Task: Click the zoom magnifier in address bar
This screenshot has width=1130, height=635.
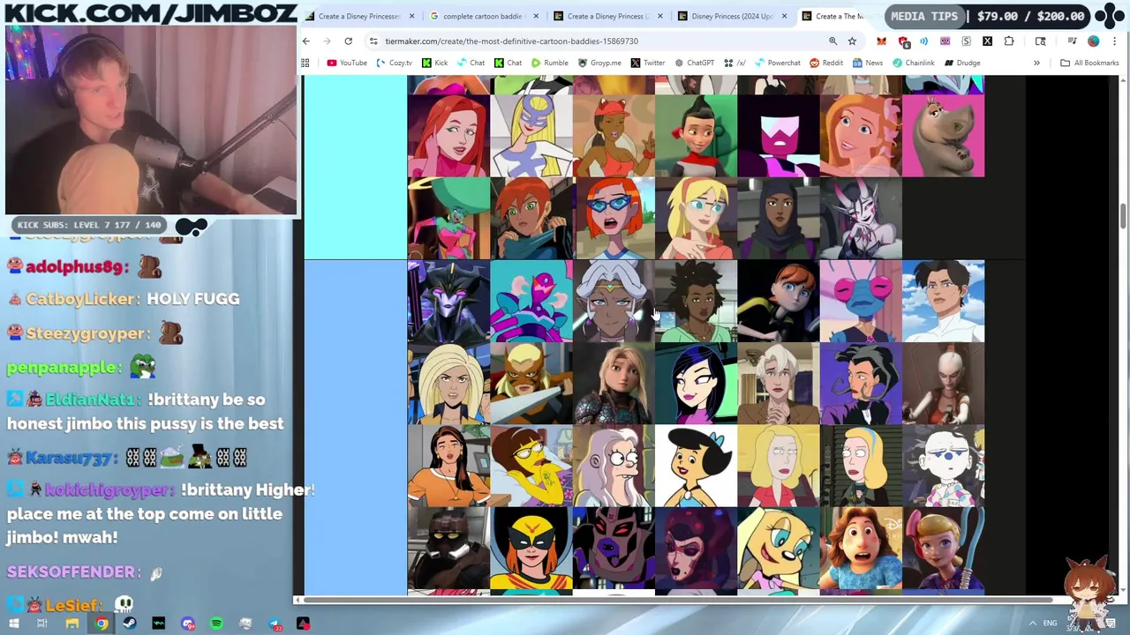Action: point(832,41)
